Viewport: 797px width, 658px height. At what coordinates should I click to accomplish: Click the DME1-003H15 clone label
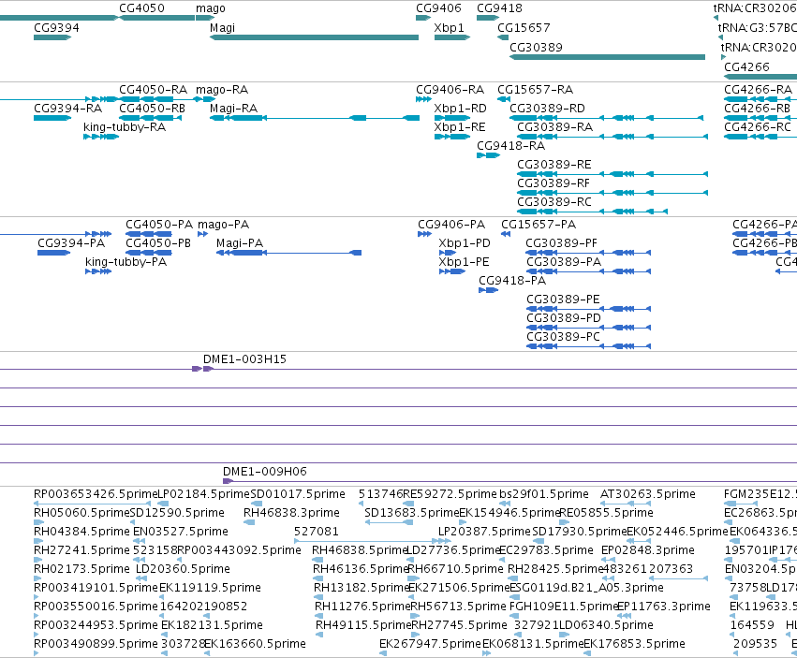pos(245,359)
